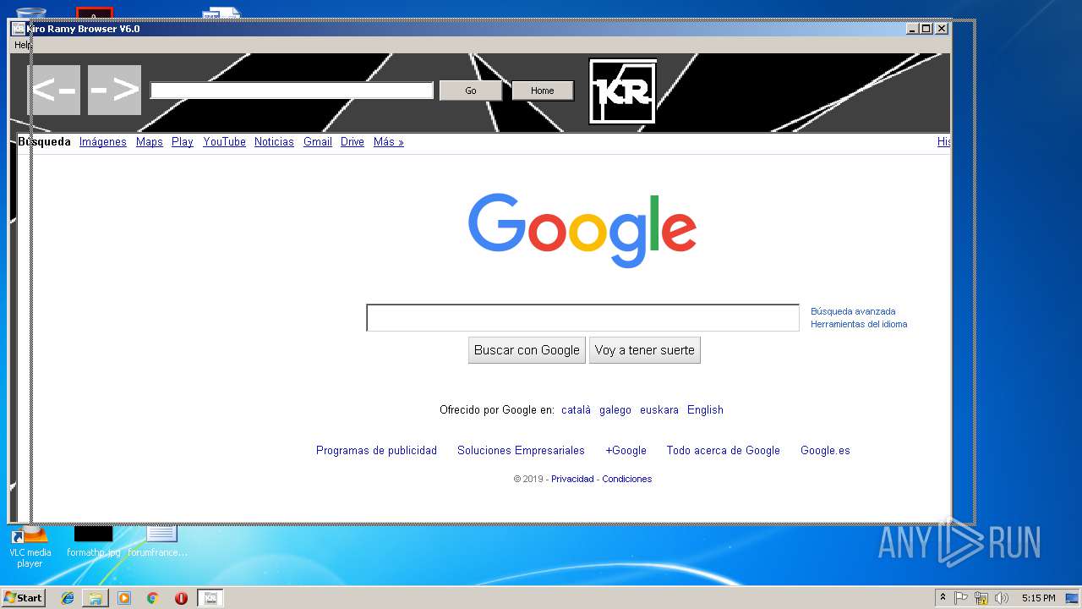This screenshot has height=609, width=1082.
Task: Click the Google logo
Action: coord(582,230)
